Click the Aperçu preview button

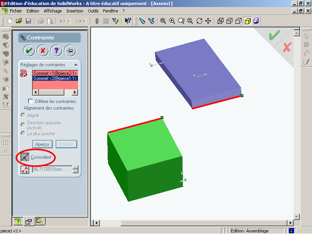pyautogui.click(x=43, y=144)
